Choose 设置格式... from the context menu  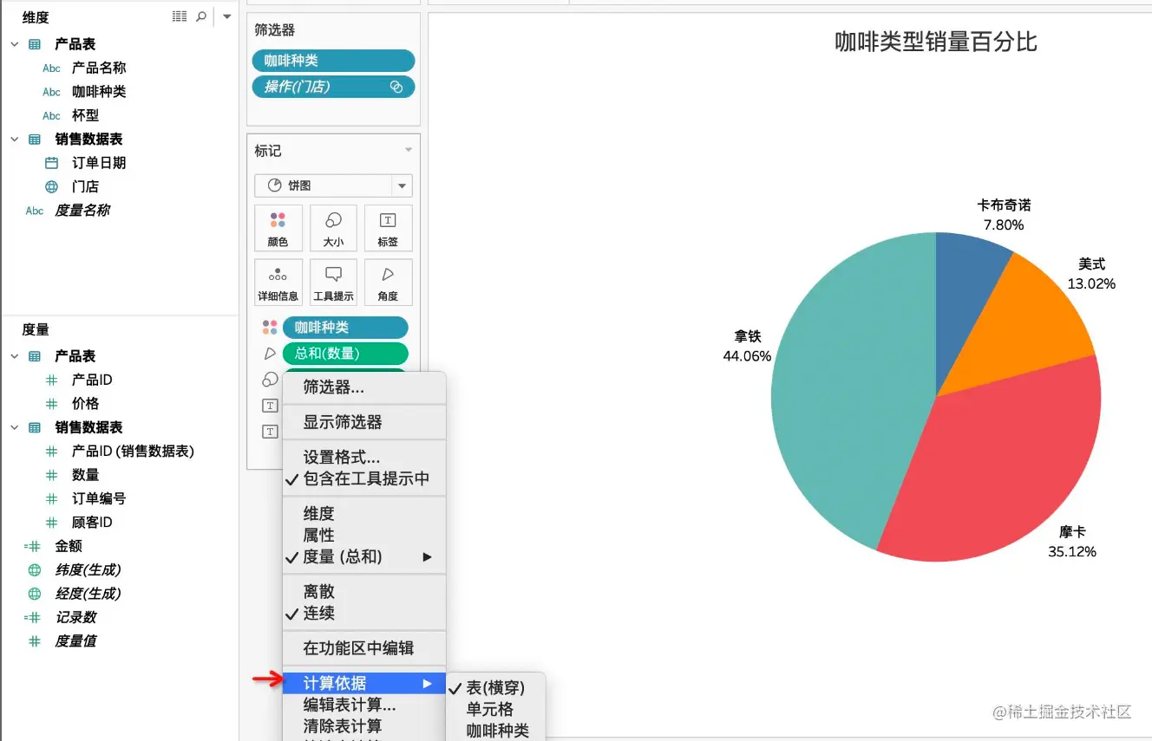coord(364,458)
